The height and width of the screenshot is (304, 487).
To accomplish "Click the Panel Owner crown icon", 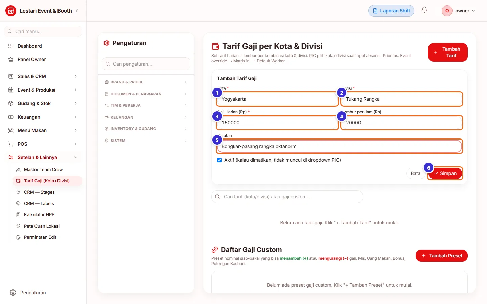I will (x=11, y=59).
